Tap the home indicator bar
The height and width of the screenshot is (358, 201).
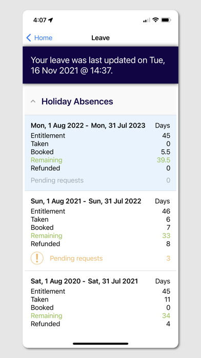tap(100, 344)
